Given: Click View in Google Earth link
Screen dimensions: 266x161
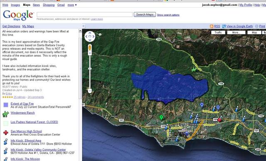Looking at the screenshot, I should [239, 26].
